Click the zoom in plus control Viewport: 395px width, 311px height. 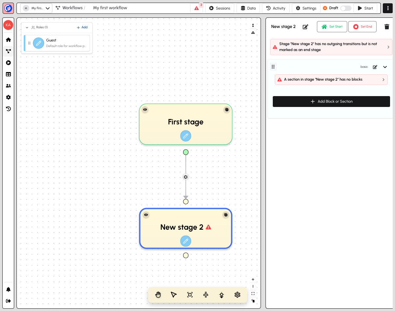pos(253,279)
